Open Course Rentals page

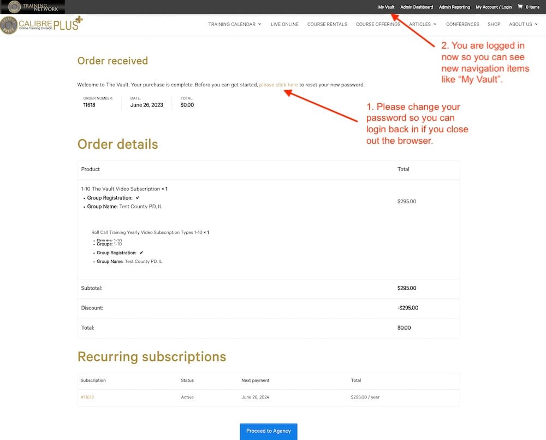click(x=327, y=24)
